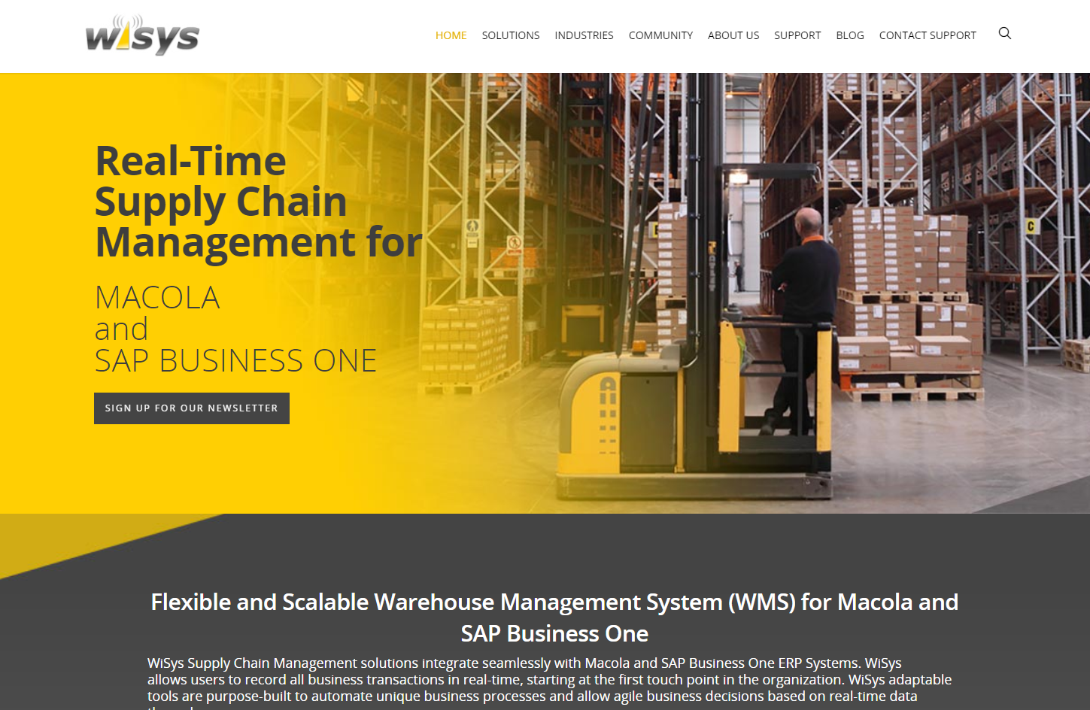Visit the Blog page
Image resolution: width=1090 pixels, height=710 pixels.
click(x=850, y=35)
